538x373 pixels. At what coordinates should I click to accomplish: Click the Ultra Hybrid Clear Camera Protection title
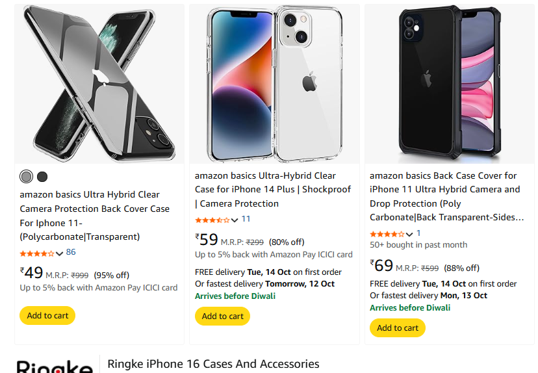click(95, 215)
